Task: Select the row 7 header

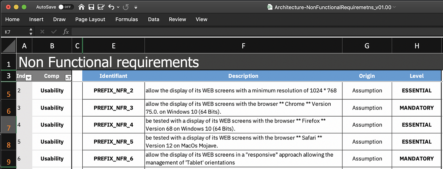Action: click(8, 125)
